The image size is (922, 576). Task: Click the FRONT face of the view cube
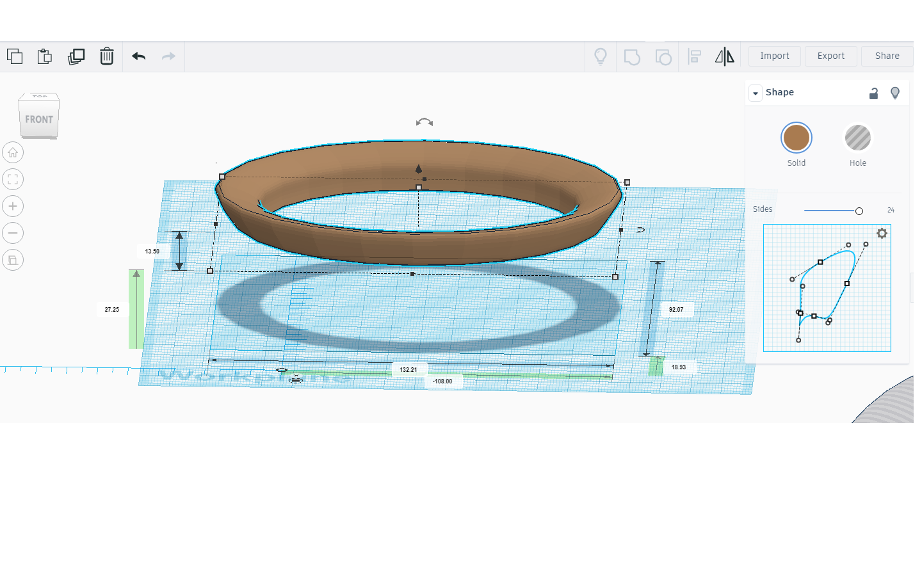39,120
